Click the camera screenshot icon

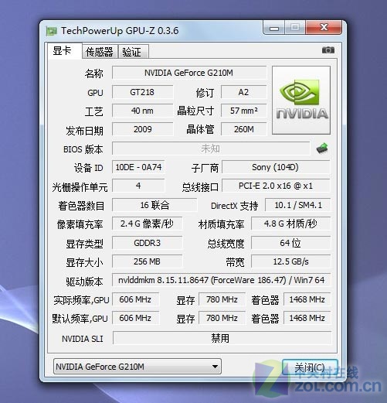[328, 50]
